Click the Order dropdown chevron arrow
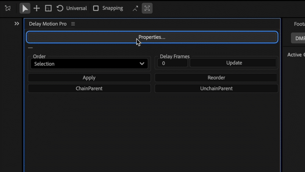 tap(142, 64)
